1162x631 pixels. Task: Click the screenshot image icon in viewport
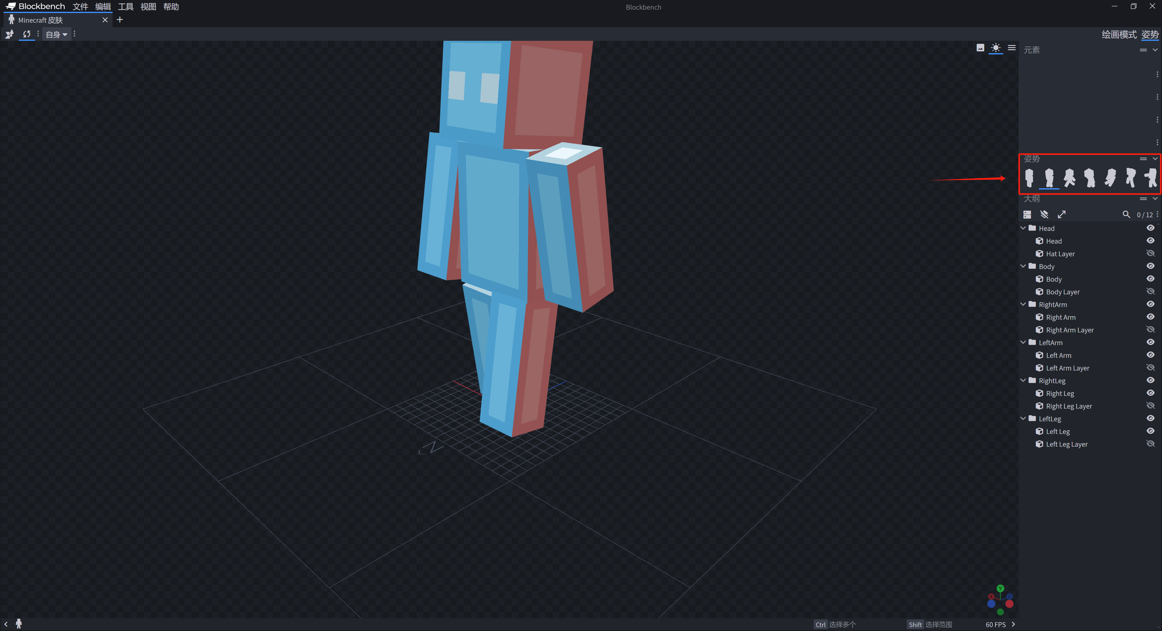click(x=980, y=48)
